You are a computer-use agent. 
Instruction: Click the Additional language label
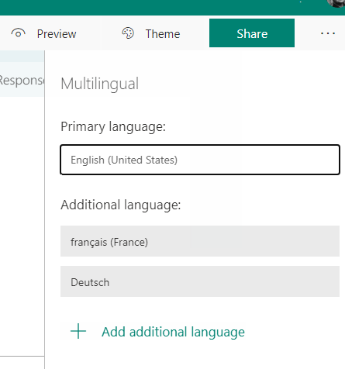(121, 205)
